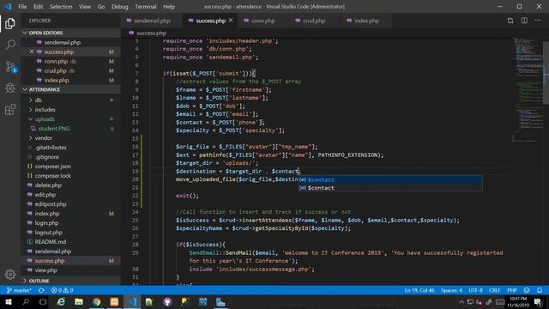
Task: Change indentation via Spaces: 4
Action: [451, 290]
